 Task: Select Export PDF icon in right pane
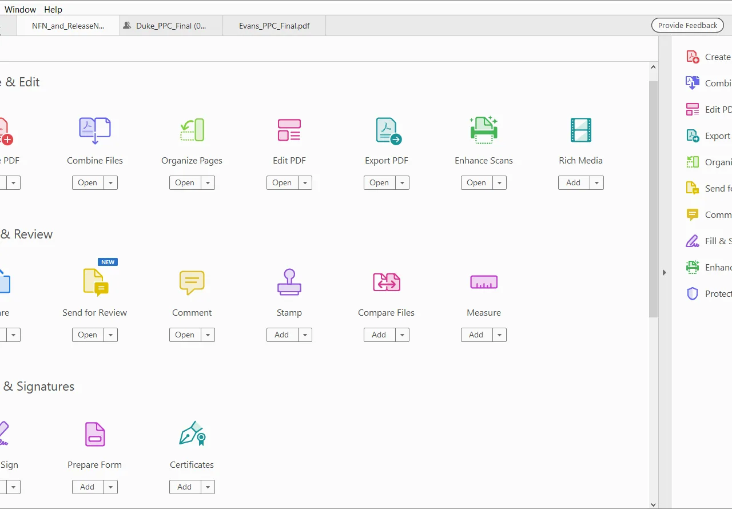click(693, 136)
